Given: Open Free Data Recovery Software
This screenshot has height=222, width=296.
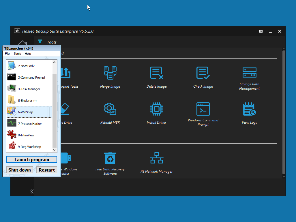Looking at the screenshot, I should click(x=110, y=163).
